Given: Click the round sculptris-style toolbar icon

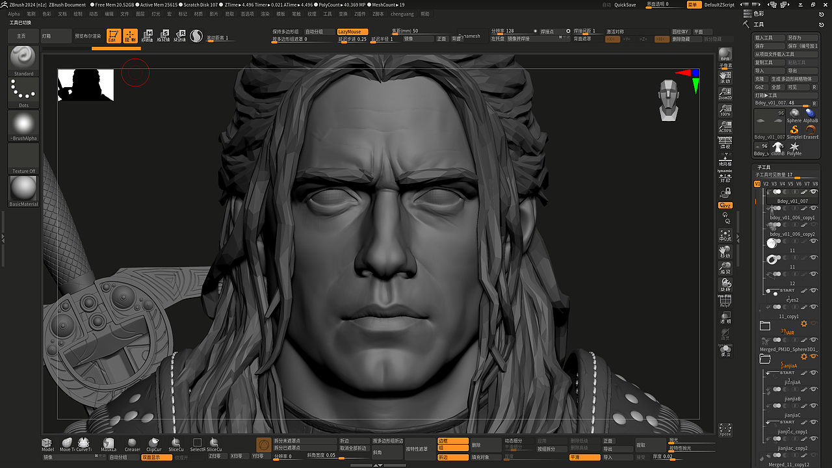Looking at the screenshot, I should coord(196,36).
